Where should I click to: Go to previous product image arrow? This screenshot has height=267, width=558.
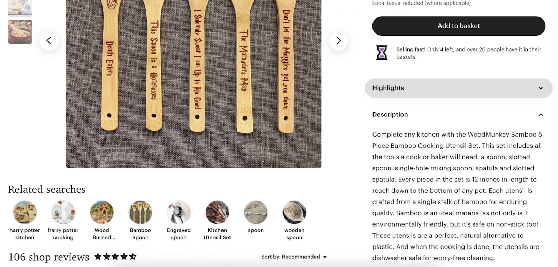click(x=49, y=41)
